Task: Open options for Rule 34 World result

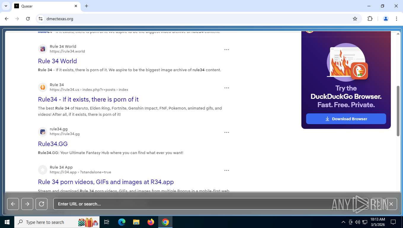Action: click(227, 50)
